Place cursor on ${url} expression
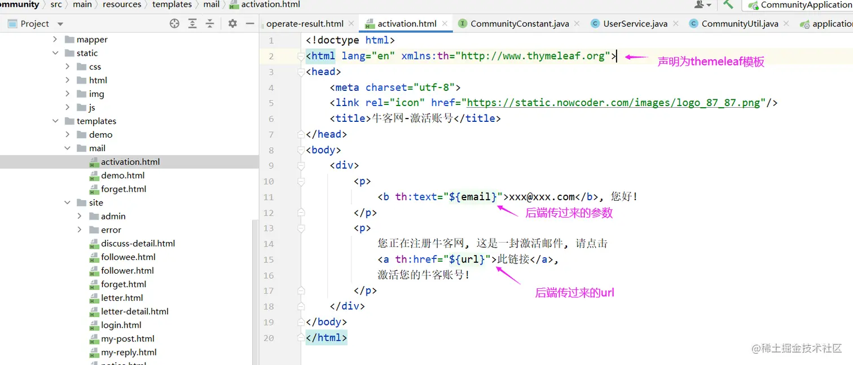Screen dimensions: 853x365 [x=467, y=260]
